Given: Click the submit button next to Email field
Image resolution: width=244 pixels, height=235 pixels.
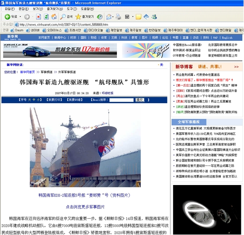Looking at the screenshot, I should (x=140, y=100).
